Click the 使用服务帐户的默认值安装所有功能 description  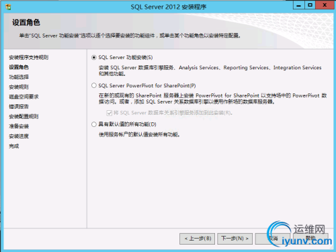point(139,134)
